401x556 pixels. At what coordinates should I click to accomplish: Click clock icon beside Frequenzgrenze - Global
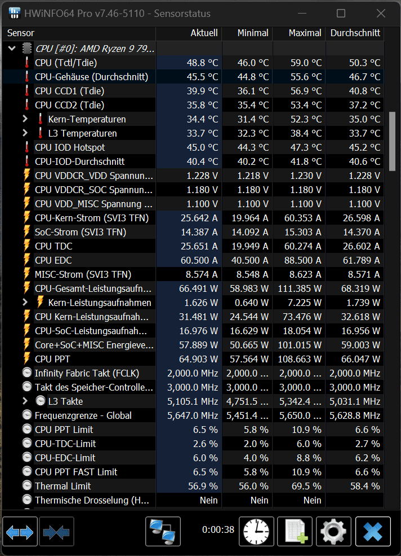[27, 415]
